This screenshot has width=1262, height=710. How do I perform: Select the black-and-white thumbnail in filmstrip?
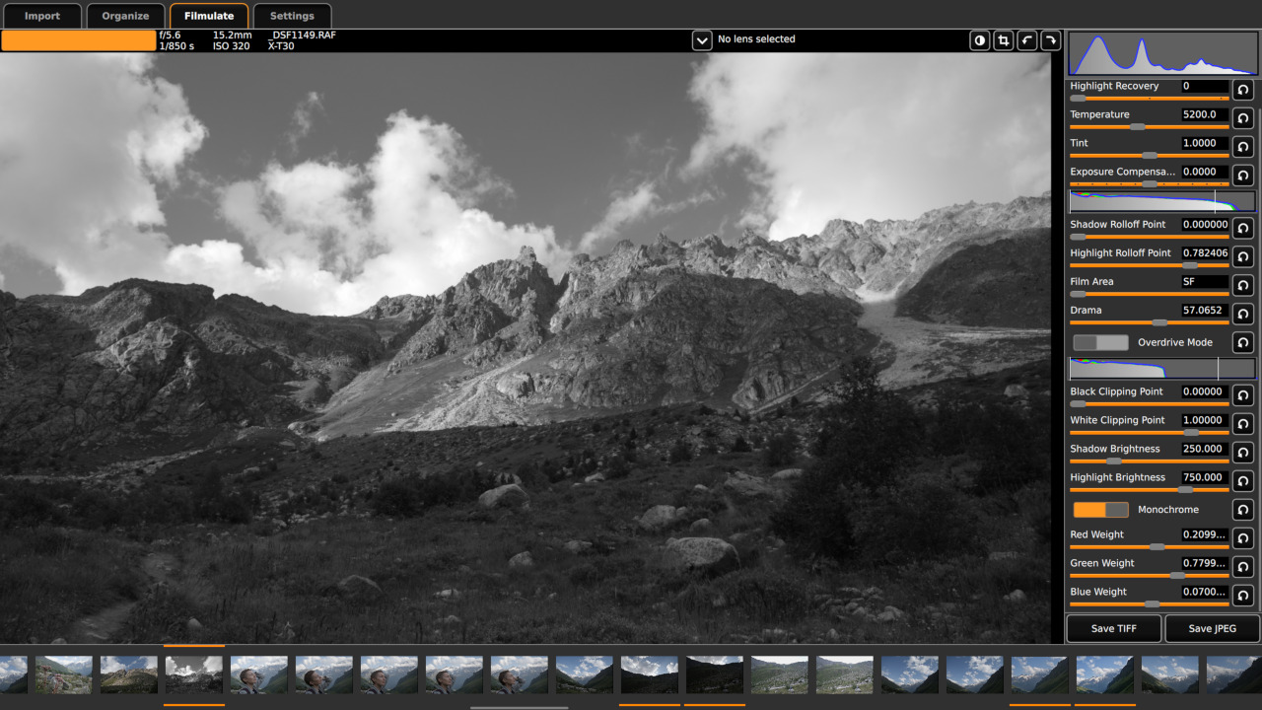pos(194,674)
